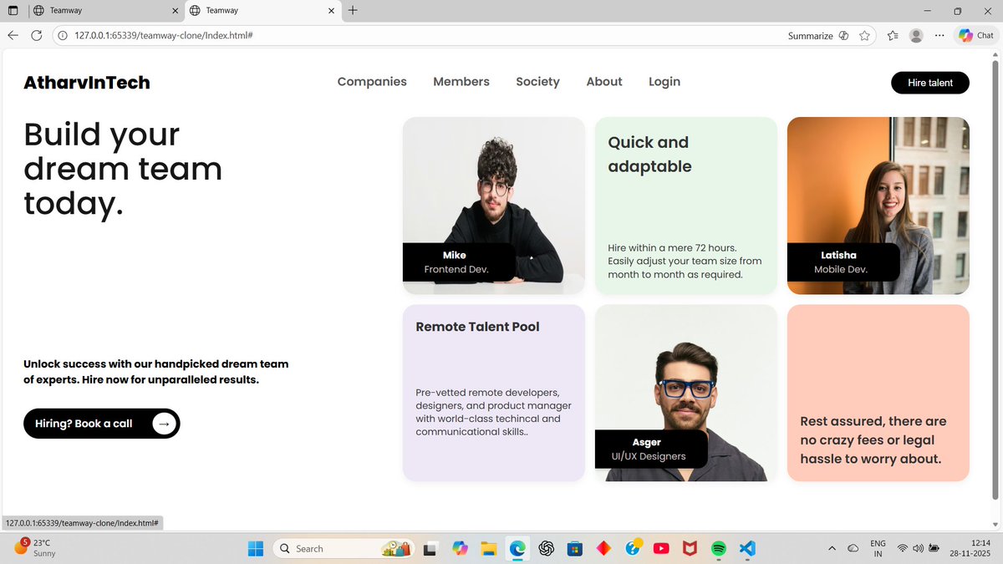Expand the hidden icons tray chevron
The height and width of the screenshot is (564, 1003).
[x=832, y=548]
